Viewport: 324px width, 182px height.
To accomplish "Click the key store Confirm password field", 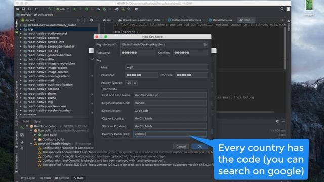I will pyautogui.click(x=190, y=53).
